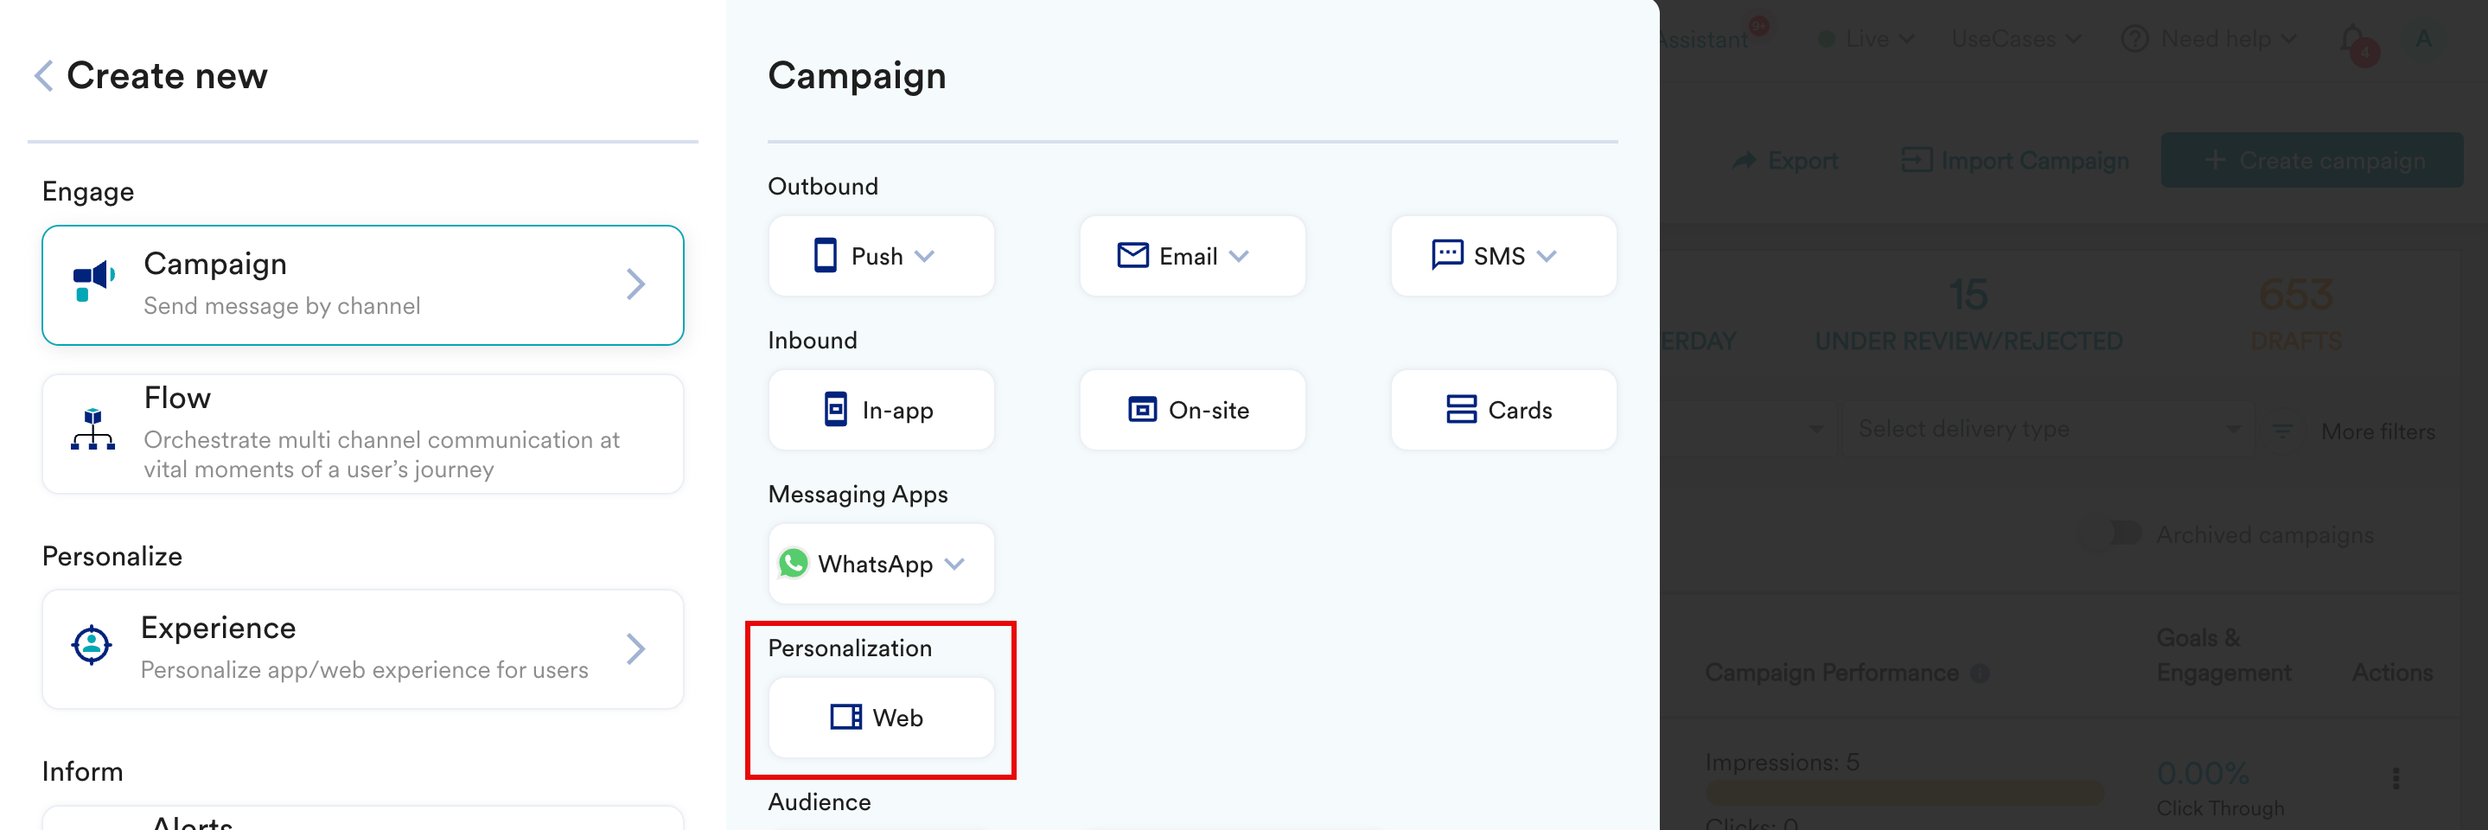The width and height of the screenshot is (2488, 830).
Task: Select the Campaign option under Engage
Action: click(362, 283)
